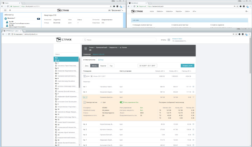Click sidebar list scrollbar thumb
Viewport: 252px width, 147px height.
pos(79,72)
